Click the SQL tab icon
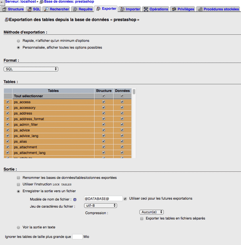 click(x=30, y=9)
